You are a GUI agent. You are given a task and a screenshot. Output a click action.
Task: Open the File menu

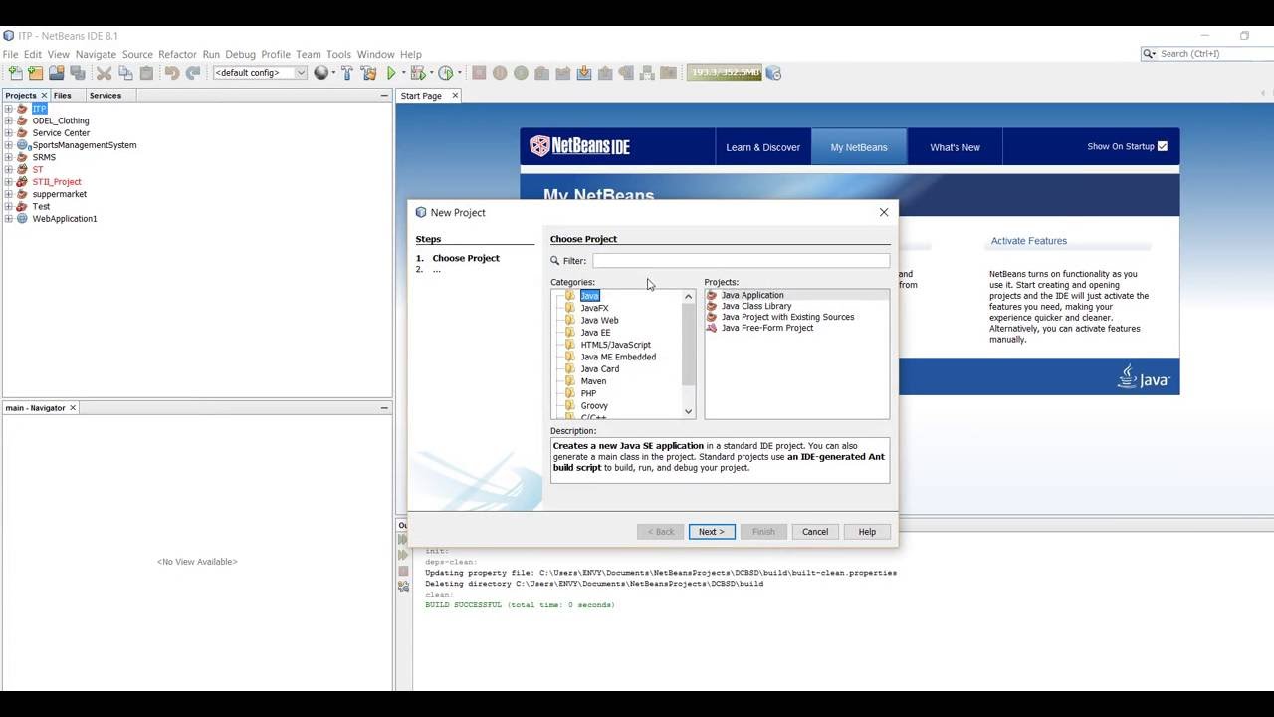(10, 54)
